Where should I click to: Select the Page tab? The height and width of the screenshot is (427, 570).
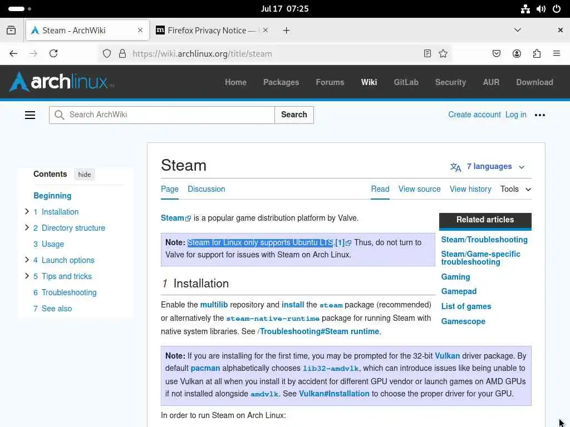170,189
